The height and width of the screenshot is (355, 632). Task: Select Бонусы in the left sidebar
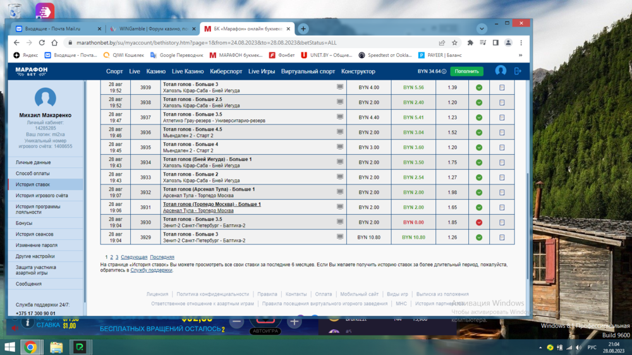(25, 223)
